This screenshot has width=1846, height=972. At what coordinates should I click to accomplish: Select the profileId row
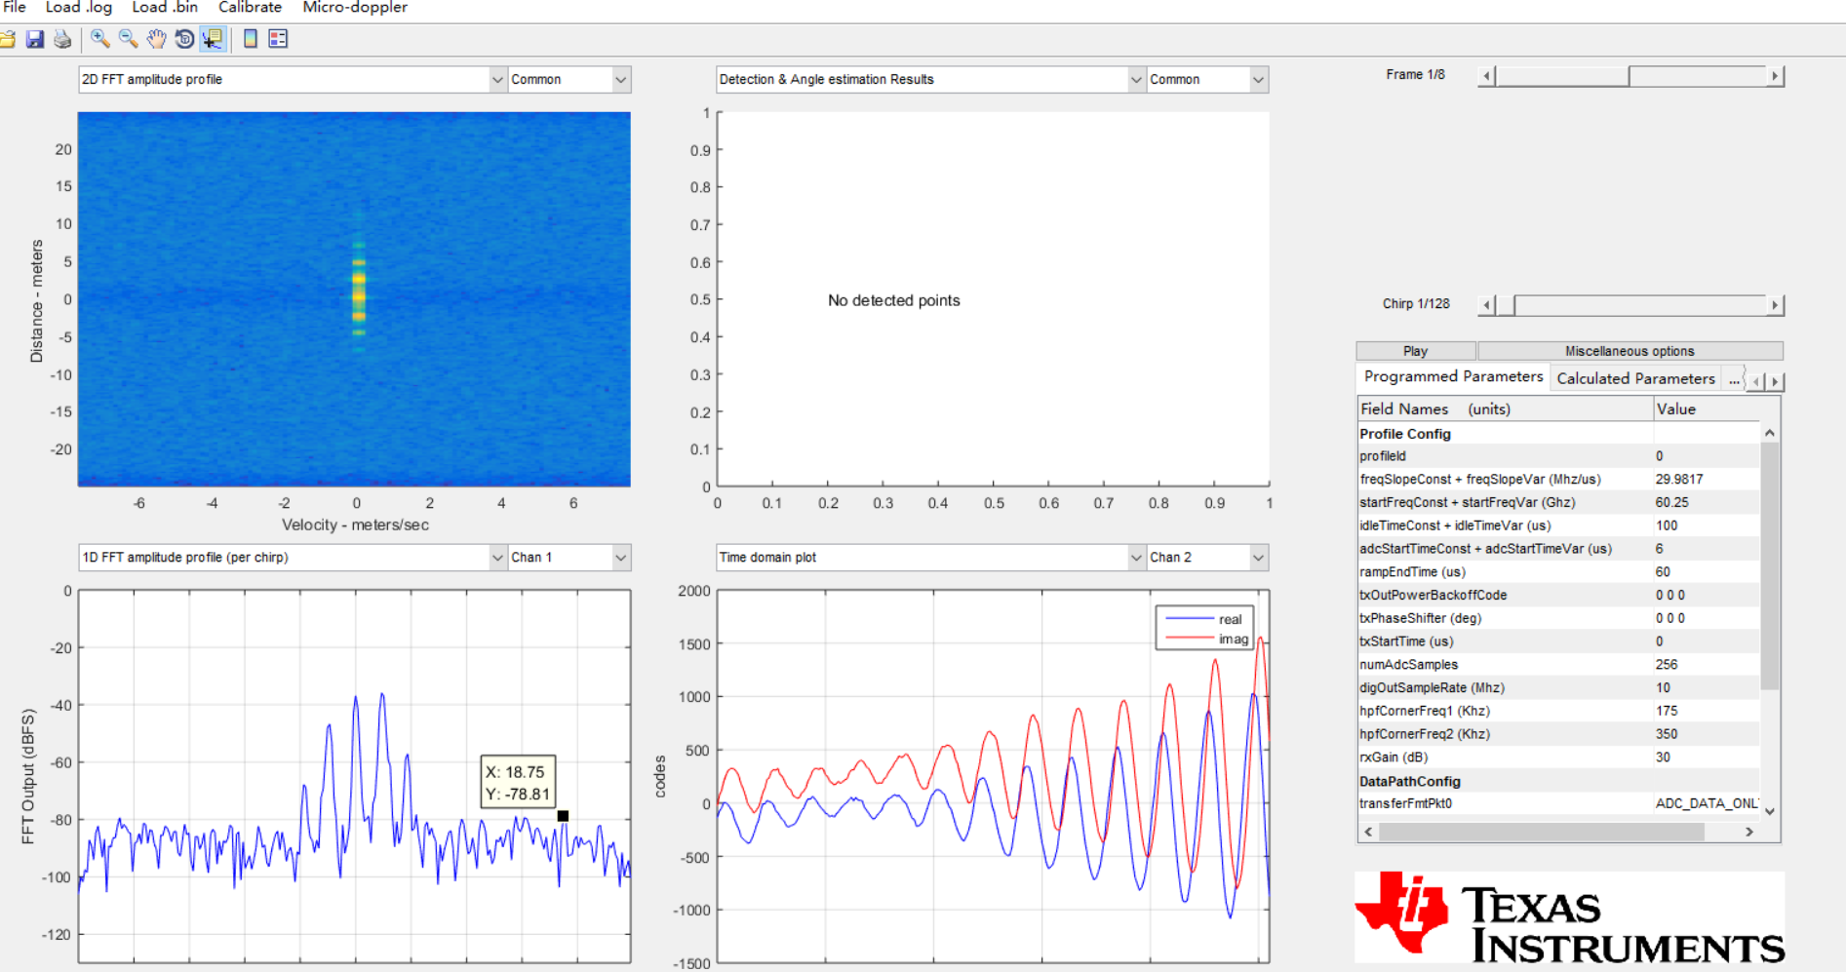coord(1558,456)
